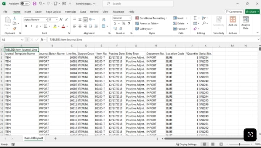The image size is (261, 148).
Task: Click the Accounting dollar format icon
Action: [115, 23]
